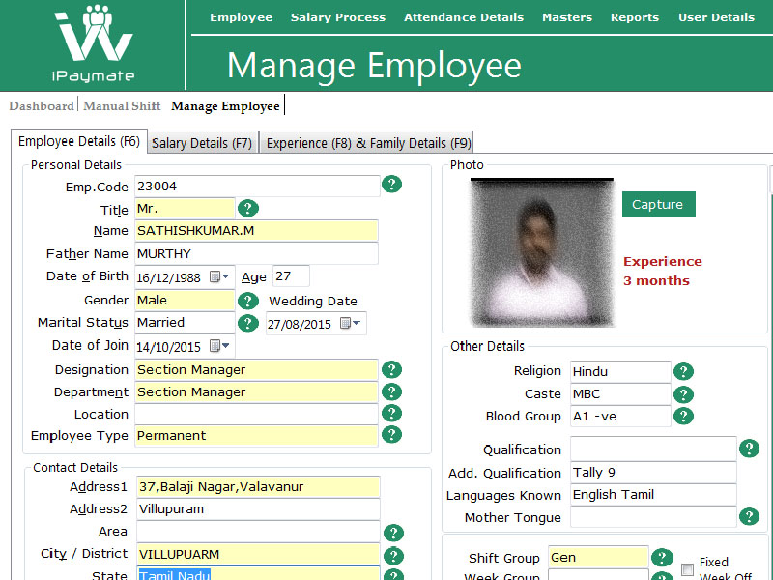
Task: Open the Wedding Date picker dropdown
Action: click(x=351, y=323)
